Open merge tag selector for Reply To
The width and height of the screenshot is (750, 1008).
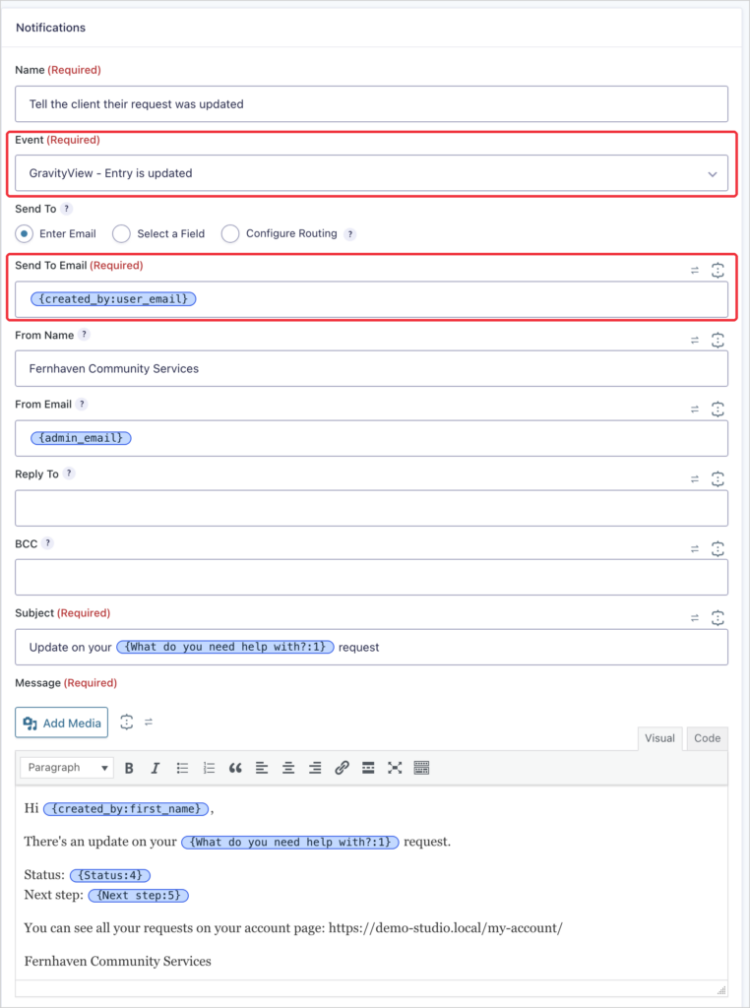point(718,479)
